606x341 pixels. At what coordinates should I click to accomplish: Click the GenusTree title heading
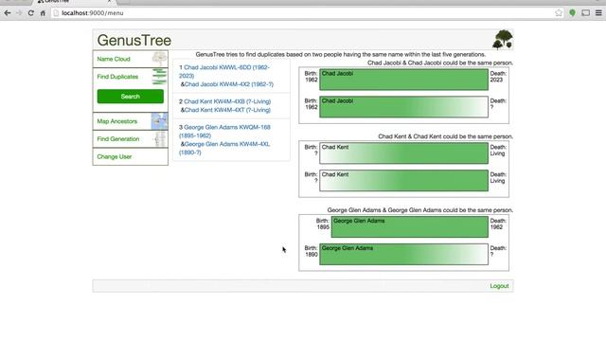point(134,40)
